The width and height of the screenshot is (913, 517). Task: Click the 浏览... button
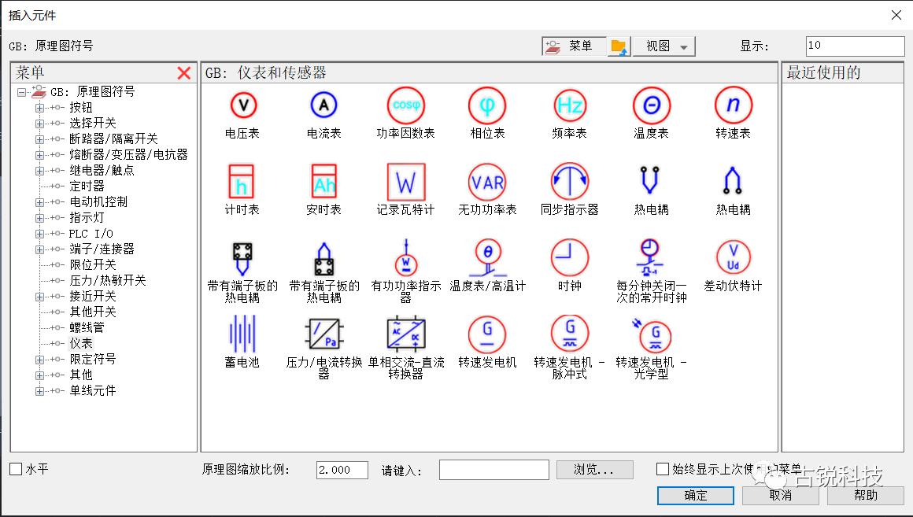[594, 470]
